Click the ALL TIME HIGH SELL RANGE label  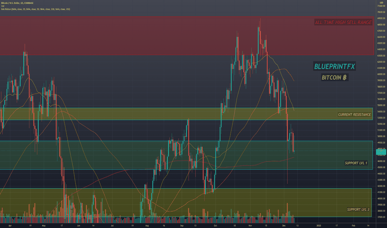click(343, 22)
